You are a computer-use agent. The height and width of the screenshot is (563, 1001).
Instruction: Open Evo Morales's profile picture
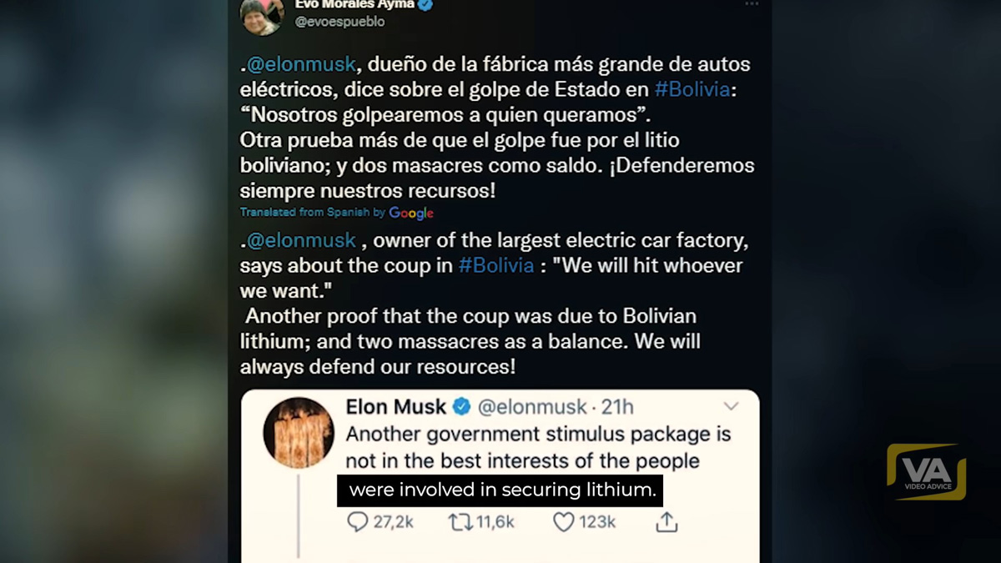260,17
